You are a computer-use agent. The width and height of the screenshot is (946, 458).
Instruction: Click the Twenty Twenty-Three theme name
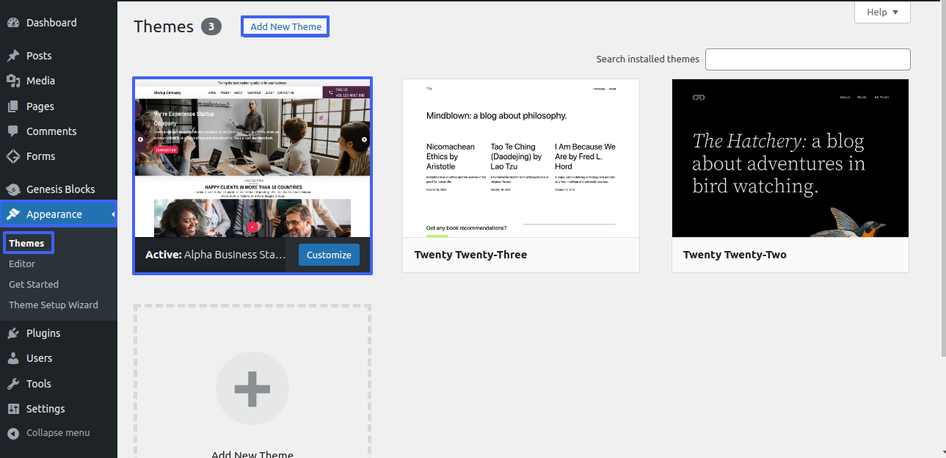470,255
